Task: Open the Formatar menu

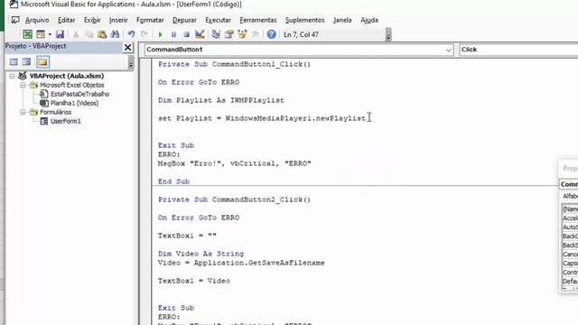Action: click(x=150, y=20)
